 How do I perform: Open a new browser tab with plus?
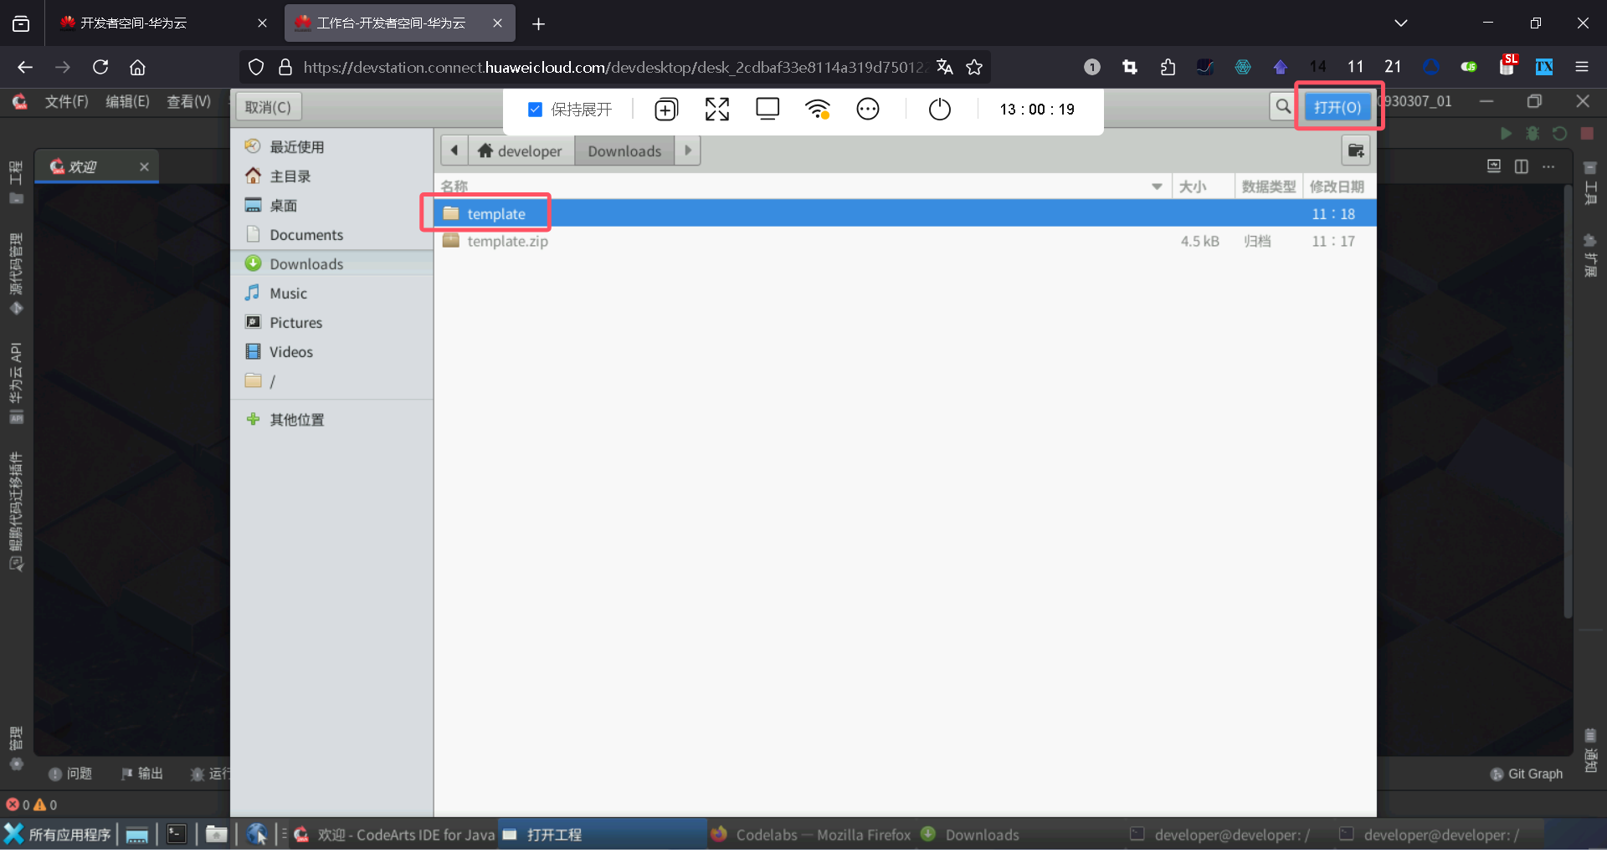pyautogui.click(x=538, y=23)
